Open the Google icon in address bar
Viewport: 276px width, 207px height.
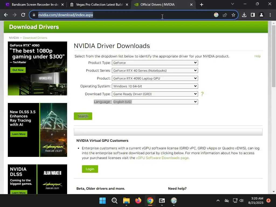pos(216,15)
